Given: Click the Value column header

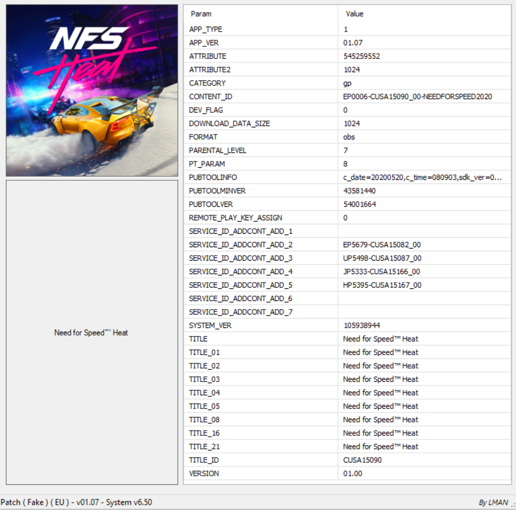Looking at the screenshot, I should coord(354,14).
